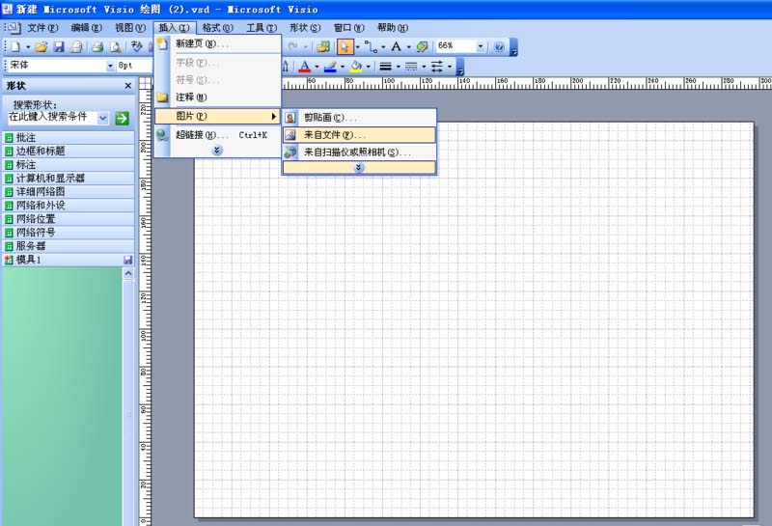Viewport: 772px width, 526px height.
Task: Choose 来自扫描仪或照相机 menu item
Action: [359, 152]
